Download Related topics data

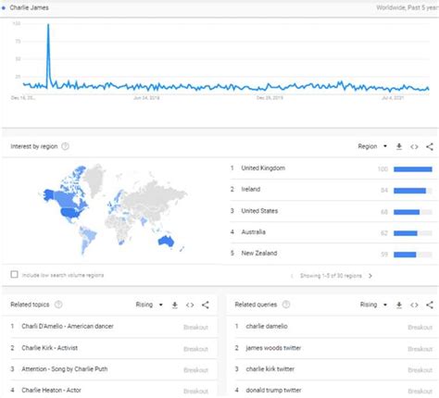(175, 305)
